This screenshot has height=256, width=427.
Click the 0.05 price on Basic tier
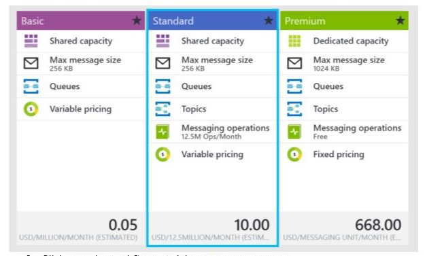(x=123, y=225)
